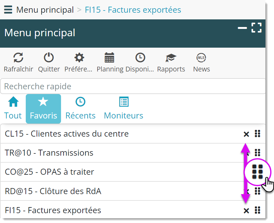The width and height of the screenshot is (274, 223).
Task: Switch to the Tout tab
Action: click(x=13, y=109)
